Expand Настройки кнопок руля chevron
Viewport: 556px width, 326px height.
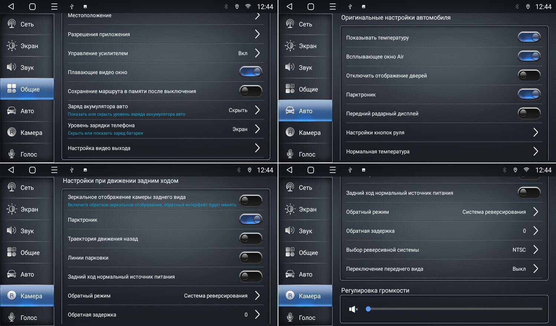pyautogui.click(x=535, y=132)
